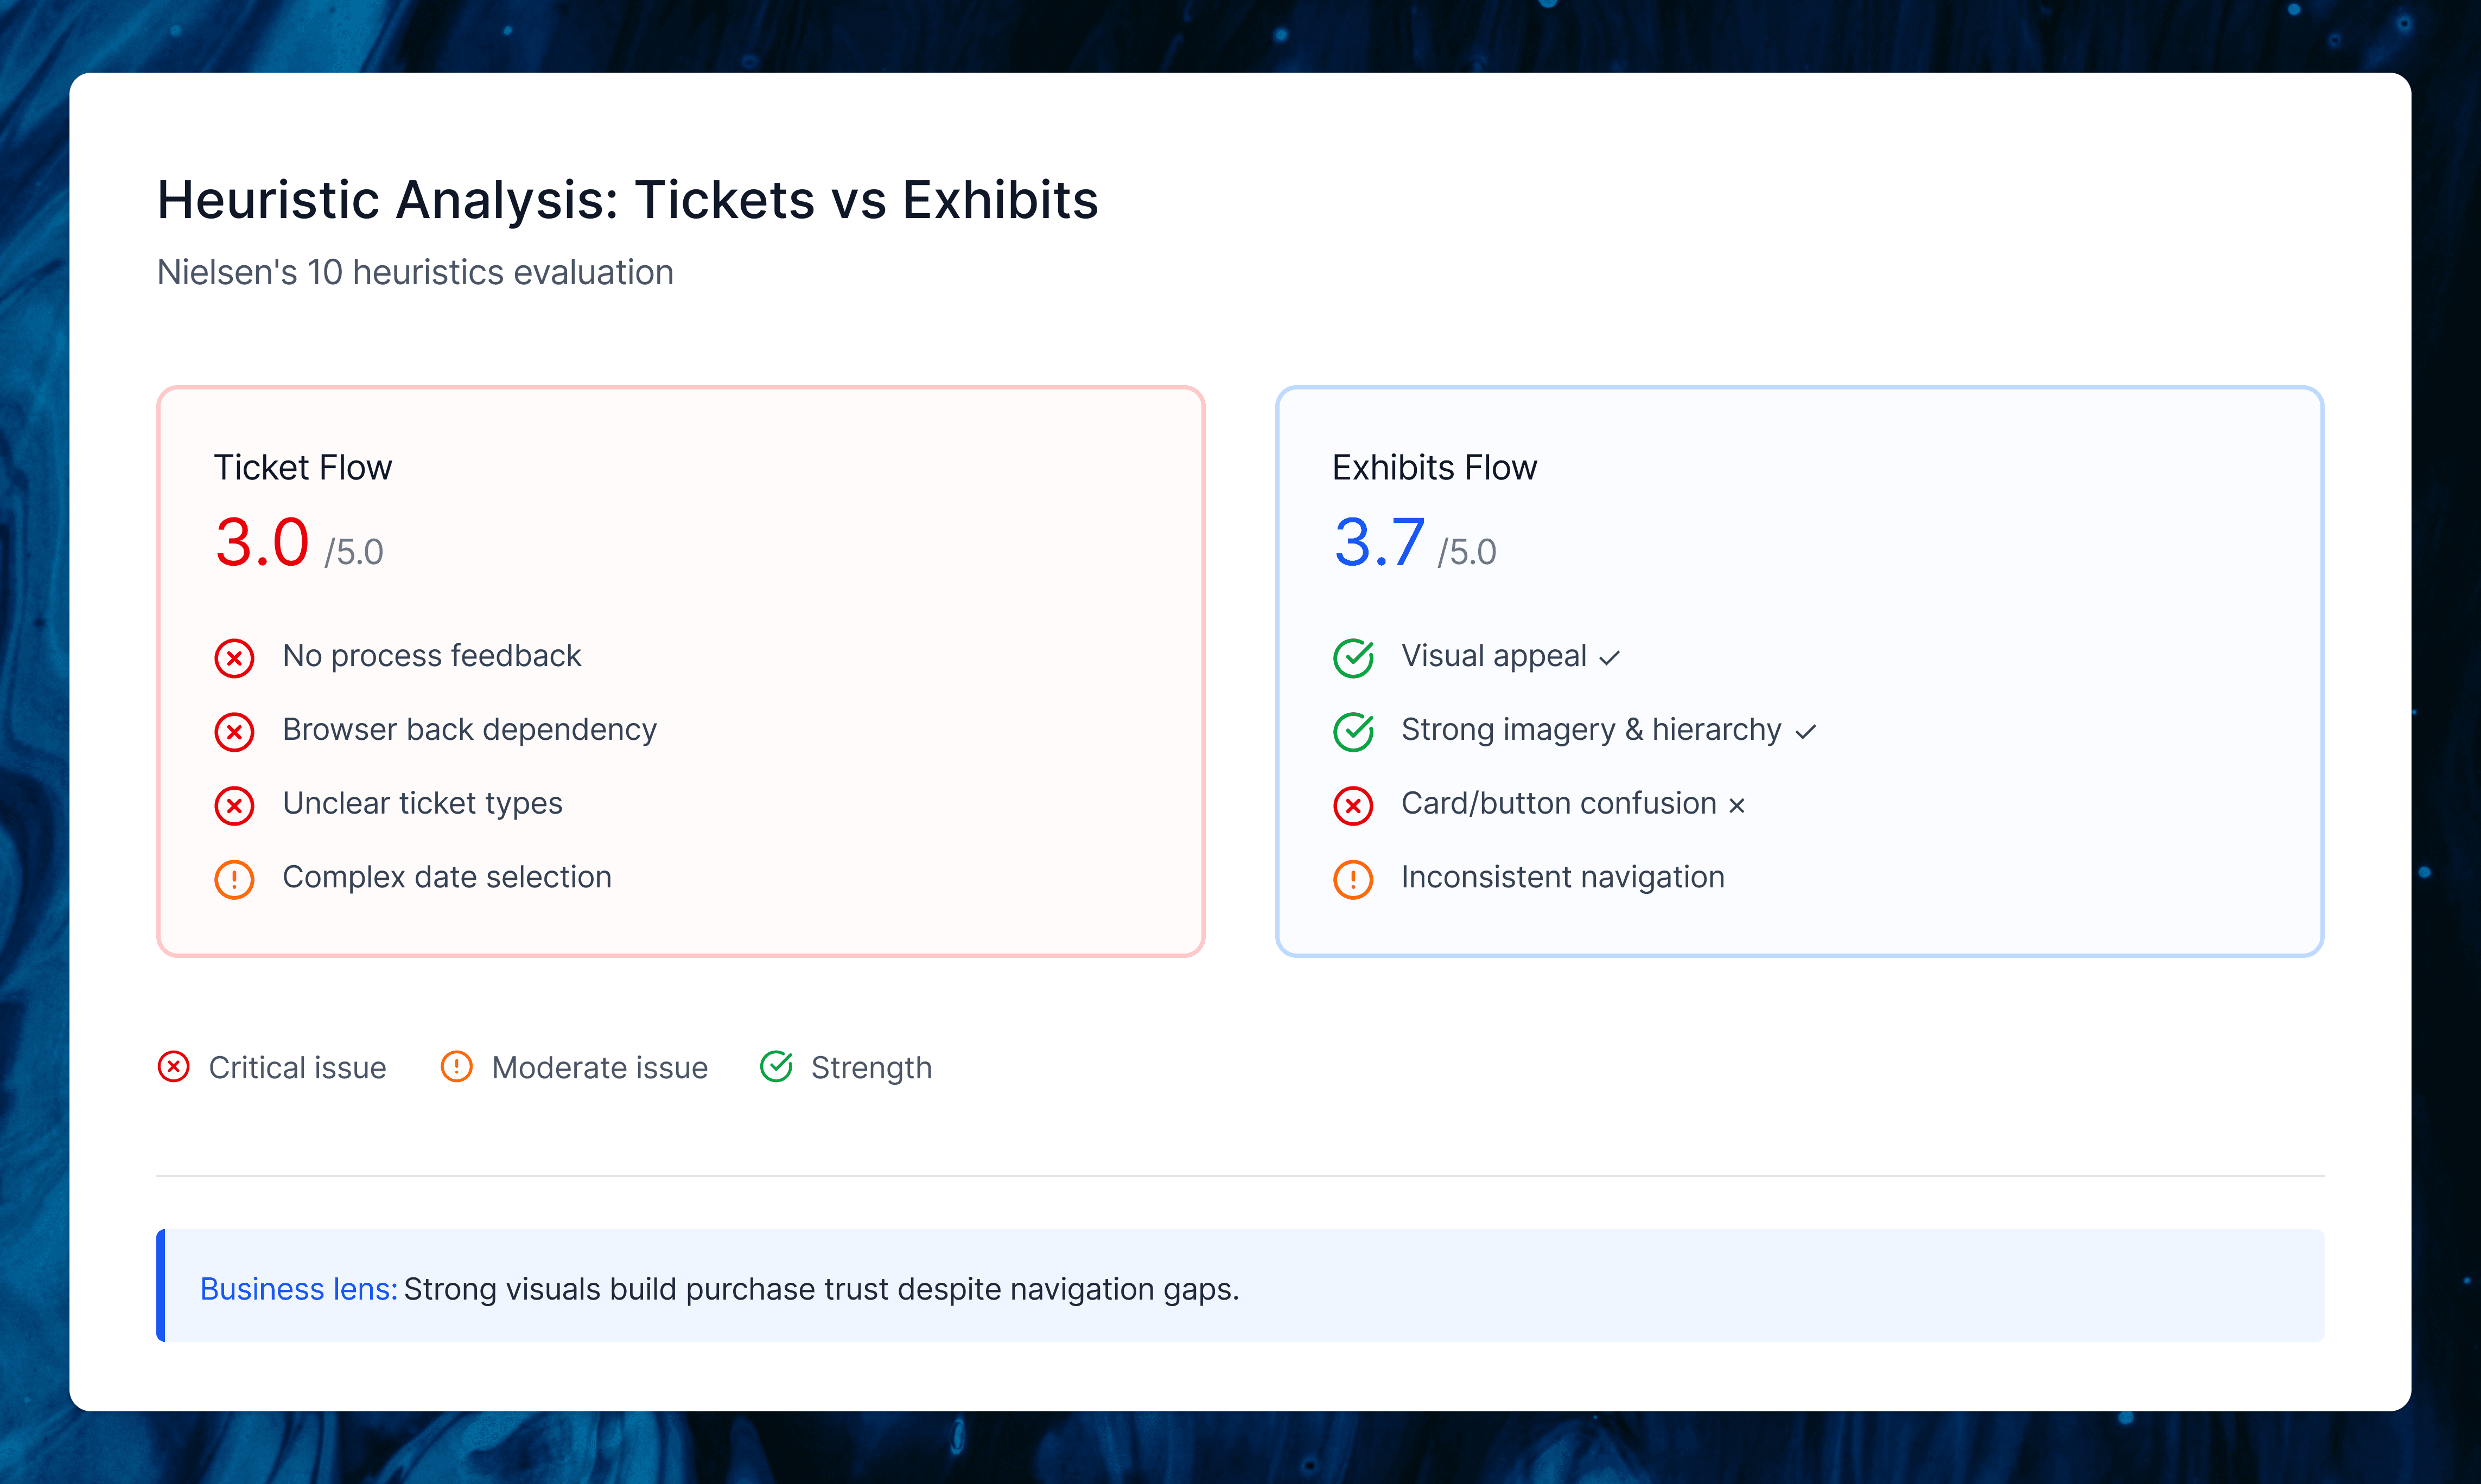Viewport: 2481px width, 1484px height.
Task: Click the Critical issue legend icon
Action: 173,1067
